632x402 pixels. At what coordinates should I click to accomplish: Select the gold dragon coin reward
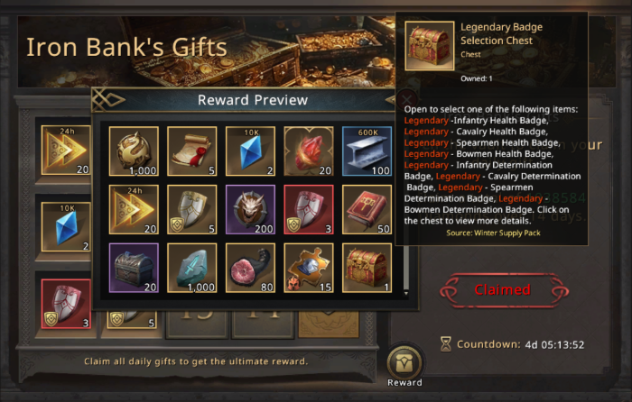coord(134,151)
